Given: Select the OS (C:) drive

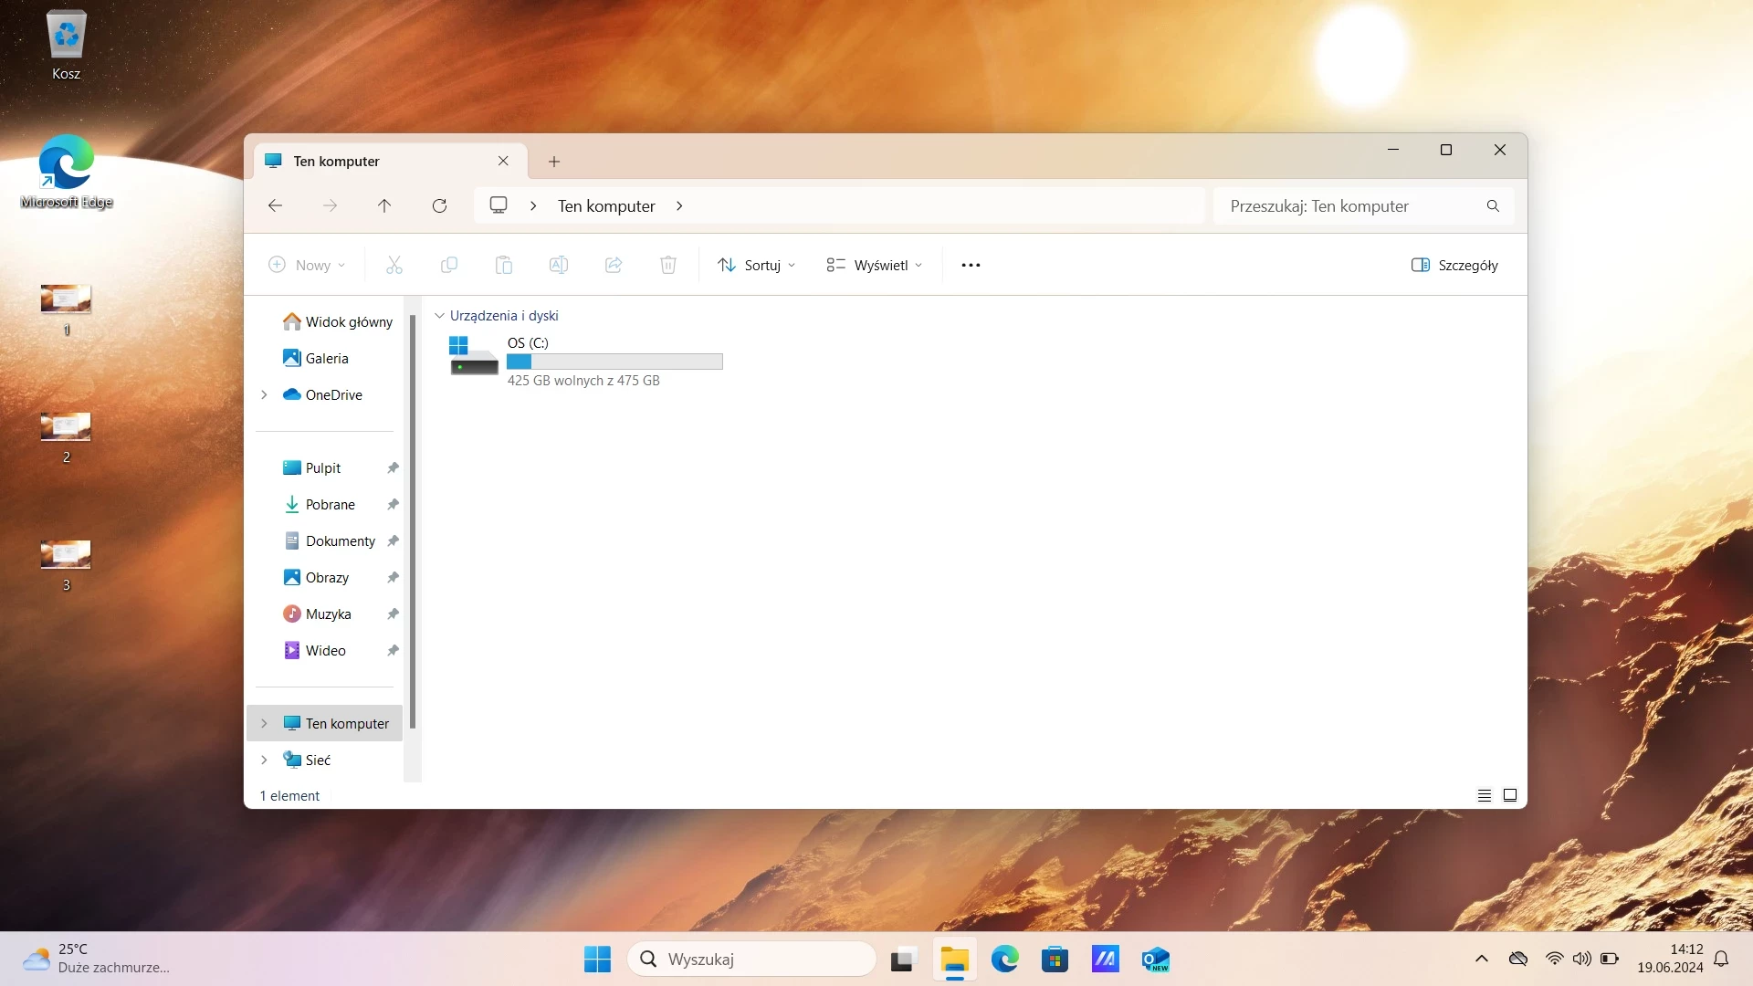Looking at the screenshot, I should 586,362.
